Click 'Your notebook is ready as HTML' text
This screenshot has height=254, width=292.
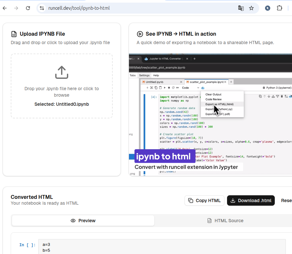pos(44,203)
